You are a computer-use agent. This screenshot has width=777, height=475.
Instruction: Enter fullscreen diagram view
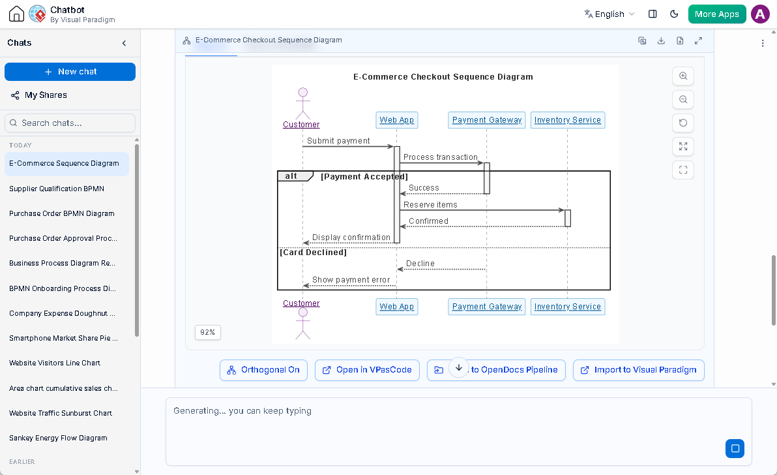click(x=683, y=170)
